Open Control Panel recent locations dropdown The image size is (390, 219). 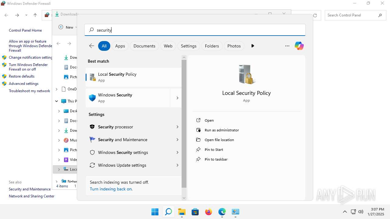pyautogui.click(x=26, y=15)
